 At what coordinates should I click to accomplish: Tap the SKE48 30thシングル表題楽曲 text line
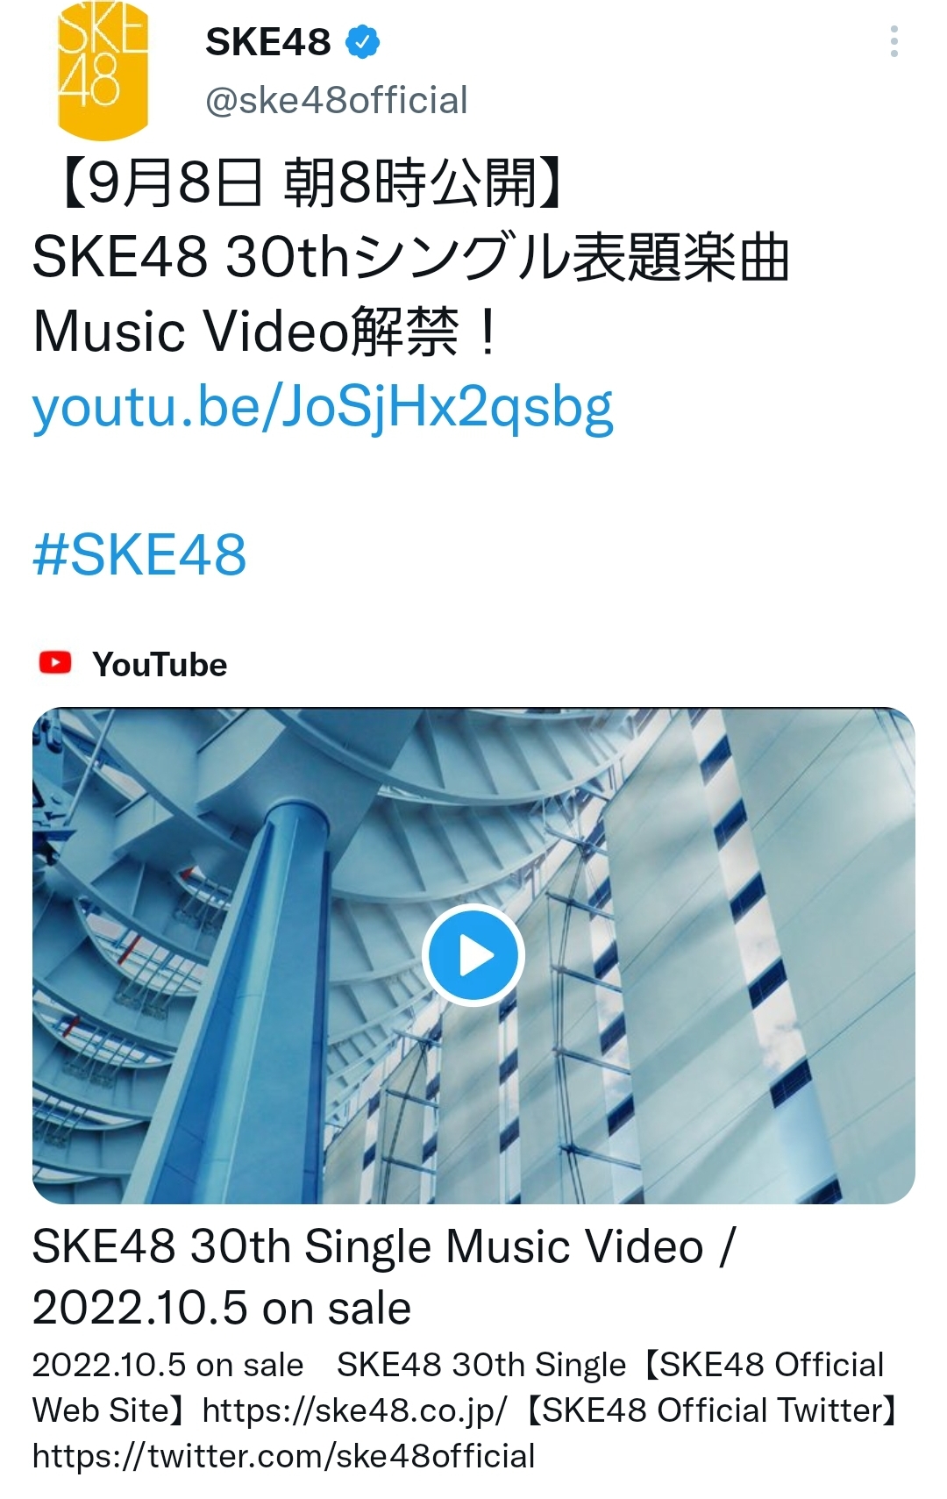point(411,257)
